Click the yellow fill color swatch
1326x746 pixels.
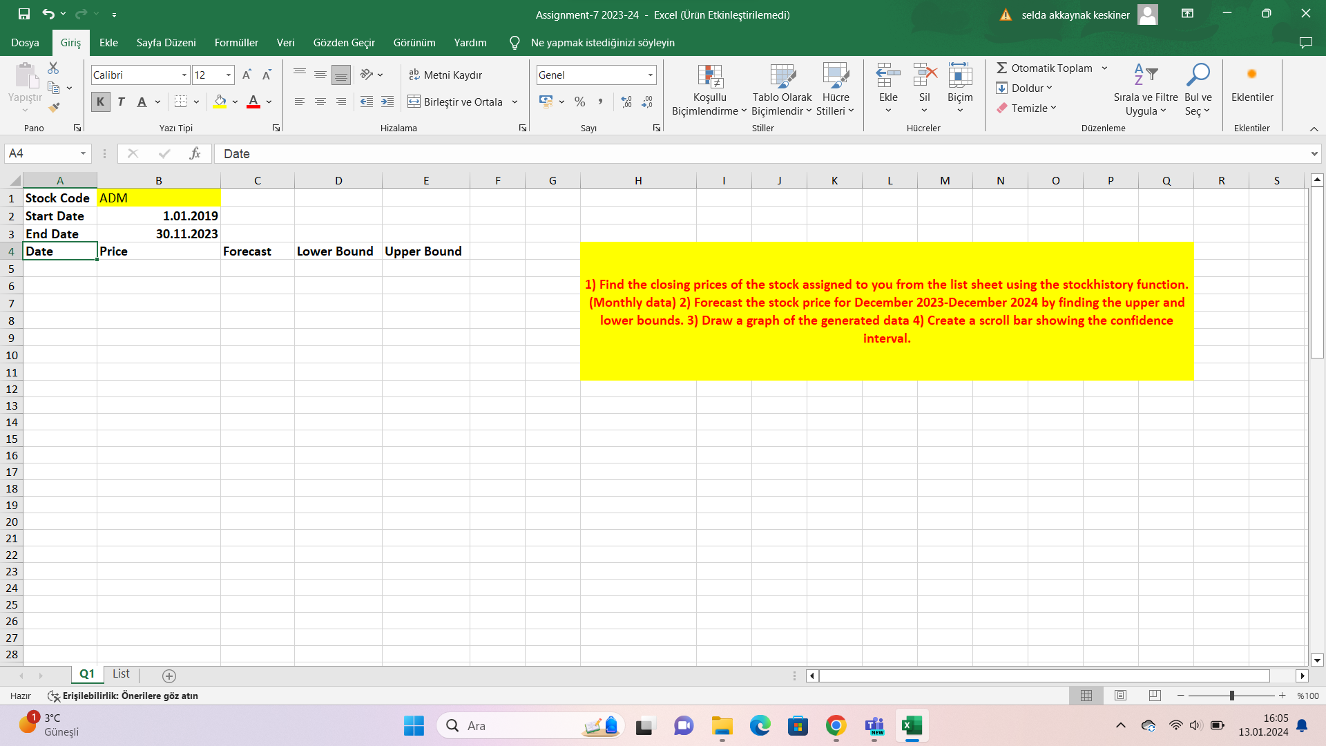pos(220,102)
